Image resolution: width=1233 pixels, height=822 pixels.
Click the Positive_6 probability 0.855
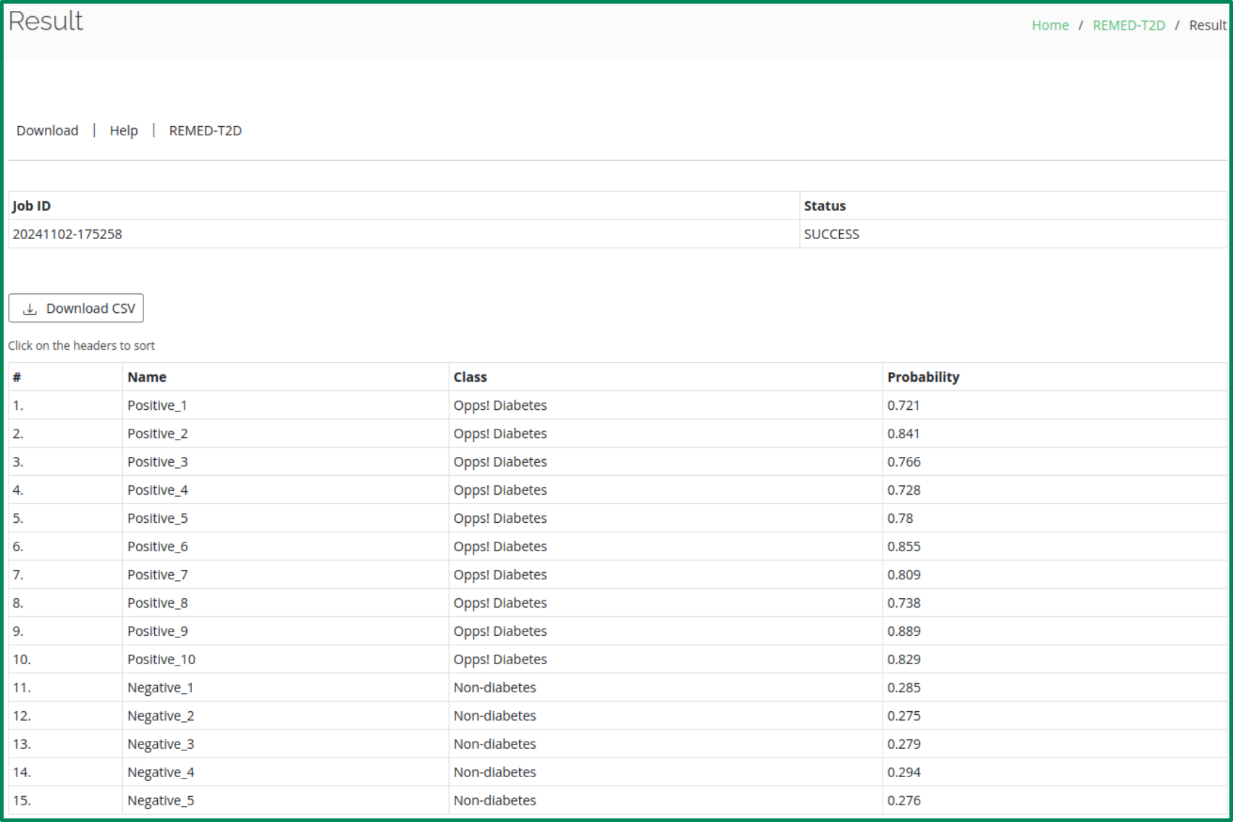[x=904, y=547]
